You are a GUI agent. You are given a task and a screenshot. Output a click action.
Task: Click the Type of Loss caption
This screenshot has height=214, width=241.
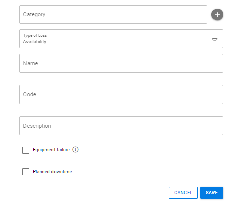[x=35, y=35]
